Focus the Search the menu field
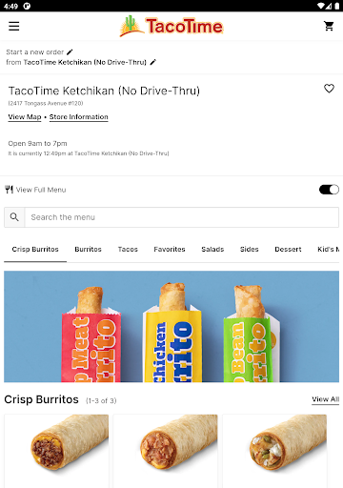The image size is (343, 488). [182, 217]
